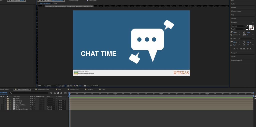Screen dimensions: 256x127
Task: Open Main Composition timeline panel menu icon
Action: click(x=30, y=89)
